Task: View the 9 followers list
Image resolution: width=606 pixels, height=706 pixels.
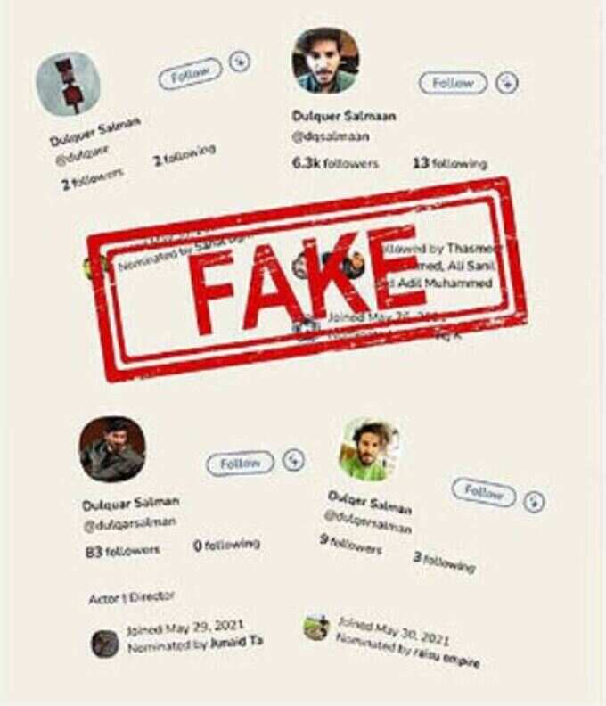Action: pyautogui.click(x=351, y=545)
